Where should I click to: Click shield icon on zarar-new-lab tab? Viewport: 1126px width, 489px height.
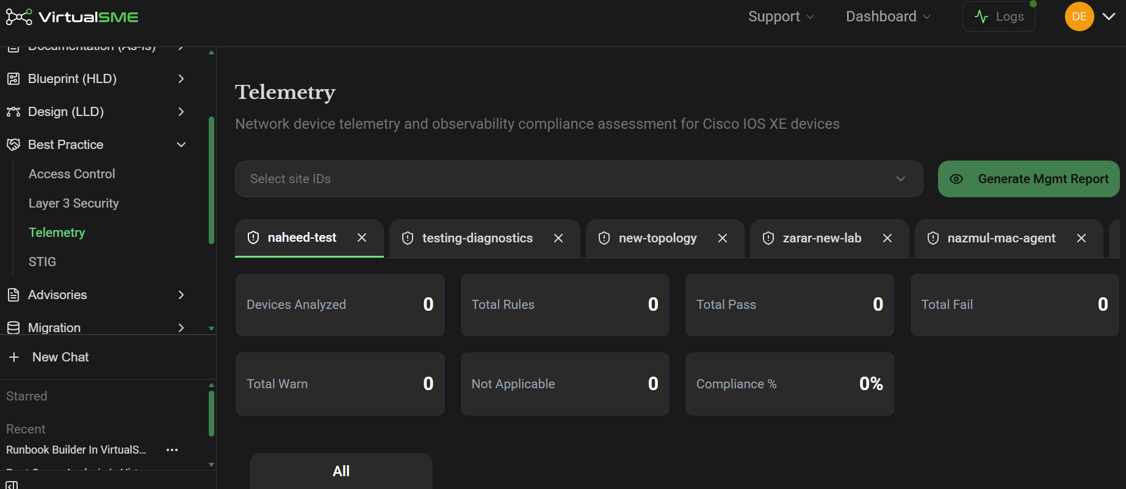click(x=768, y=238)
